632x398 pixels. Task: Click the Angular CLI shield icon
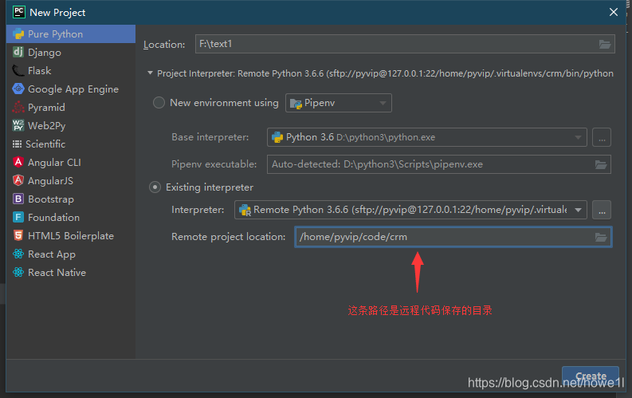[x=18, y=162]
